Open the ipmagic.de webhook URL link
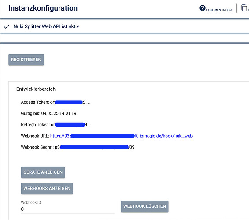Image resolution: width=249 pixels, height=220 pixels. click(x=122, y=136)
